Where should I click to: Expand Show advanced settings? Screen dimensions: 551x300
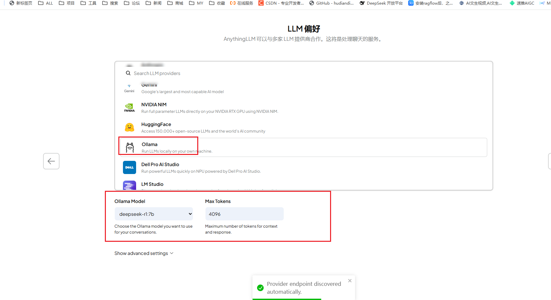coord(144,253)
